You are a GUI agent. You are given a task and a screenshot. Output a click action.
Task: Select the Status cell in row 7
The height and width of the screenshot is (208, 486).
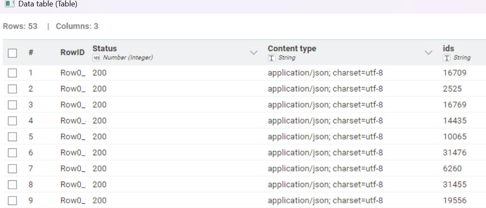[99, 168]
